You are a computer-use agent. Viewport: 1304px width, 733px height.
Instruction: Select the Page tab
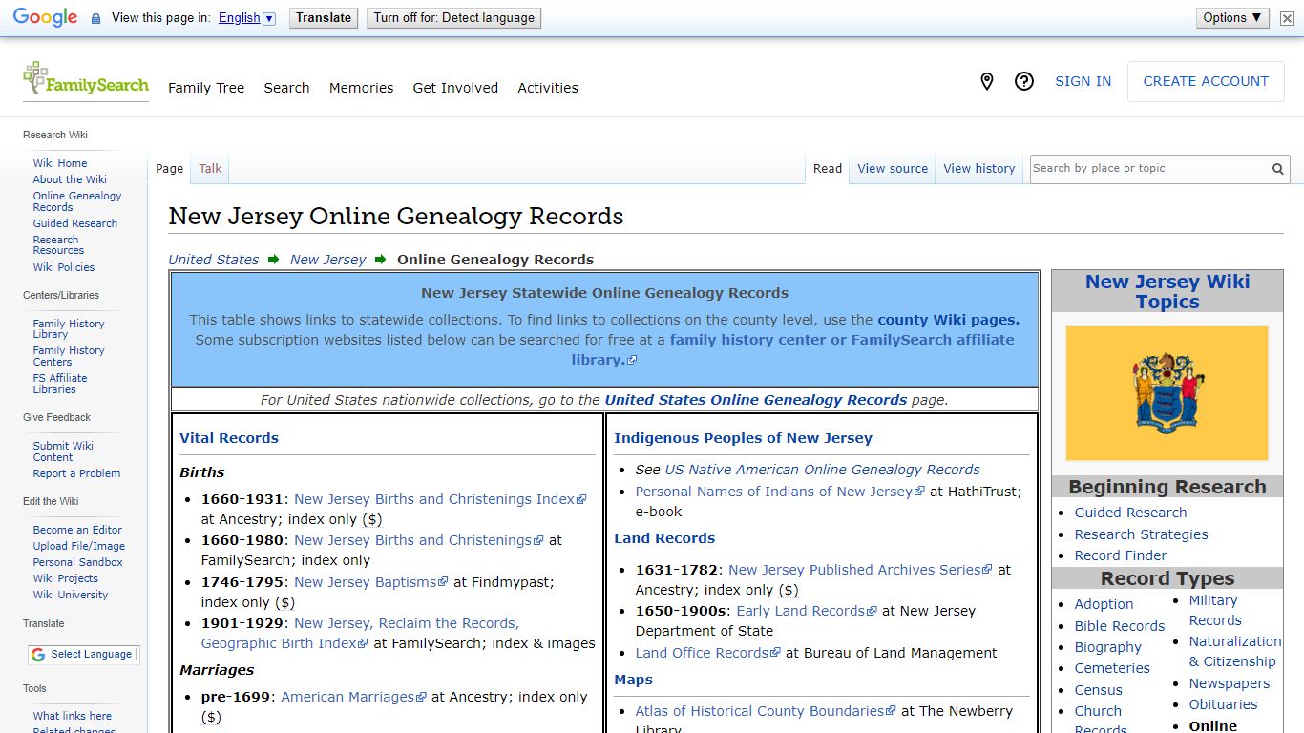coord(169,169)
